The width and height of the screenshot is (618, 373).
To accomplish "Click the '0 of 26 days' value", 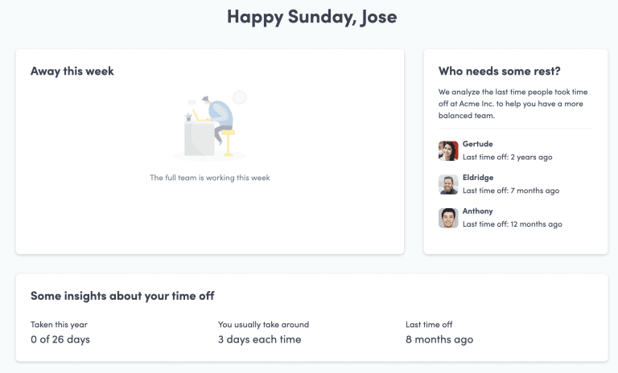I will [60, 339].
